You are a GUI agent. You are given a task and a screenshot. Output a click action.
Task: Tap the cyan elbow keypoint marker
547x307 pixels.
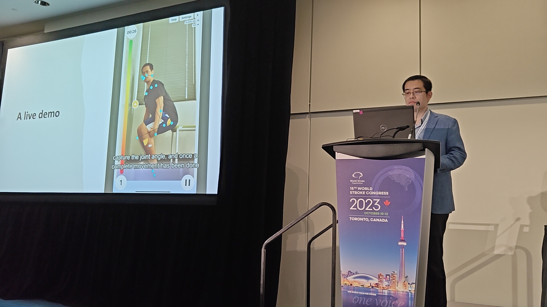[161, 110]
